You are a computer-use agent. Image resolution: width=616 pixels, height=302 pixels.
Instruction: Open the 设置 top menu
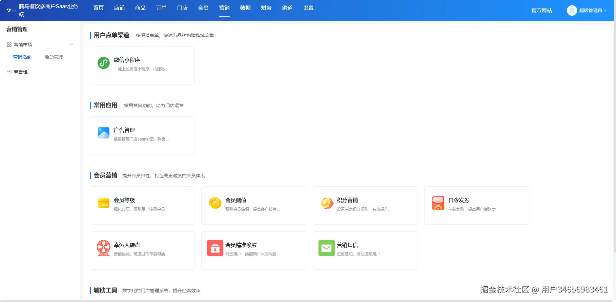[x=308, y=8]
